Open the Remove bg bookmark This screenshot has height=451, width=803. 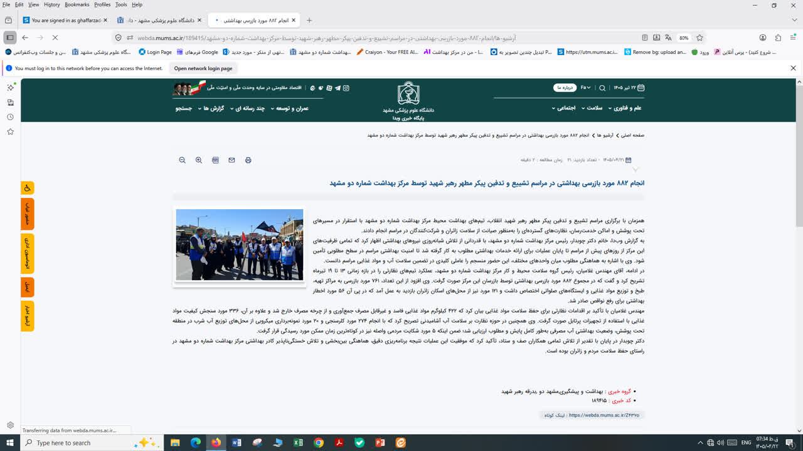[655, 53]
